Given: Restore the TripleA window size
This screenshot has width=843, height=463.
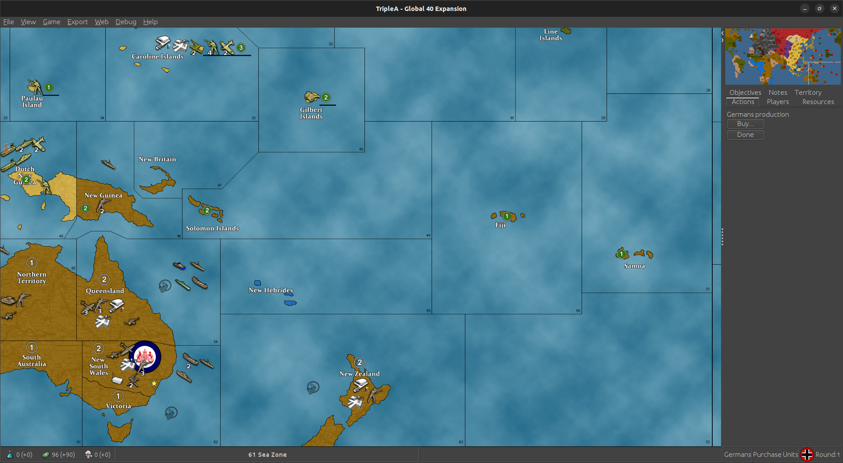Looking at the screenshot, I should [x=819, y=8].
